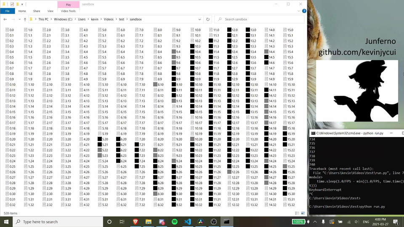Screen dimensions: 404x227
Task: Click the 100% battery indicator
Action: (298, 222)
